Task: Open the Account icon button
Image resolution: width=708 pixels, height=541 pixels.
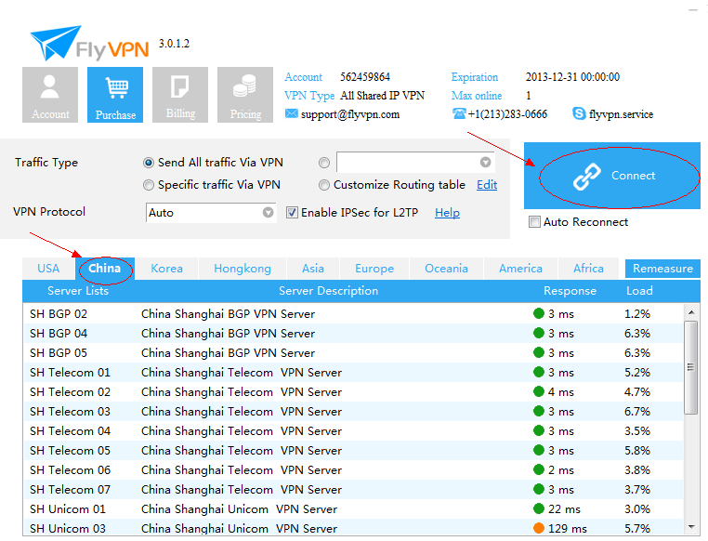Action: click(50, 95)
